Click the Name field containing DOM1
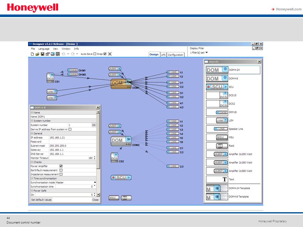 coord(67,117)
